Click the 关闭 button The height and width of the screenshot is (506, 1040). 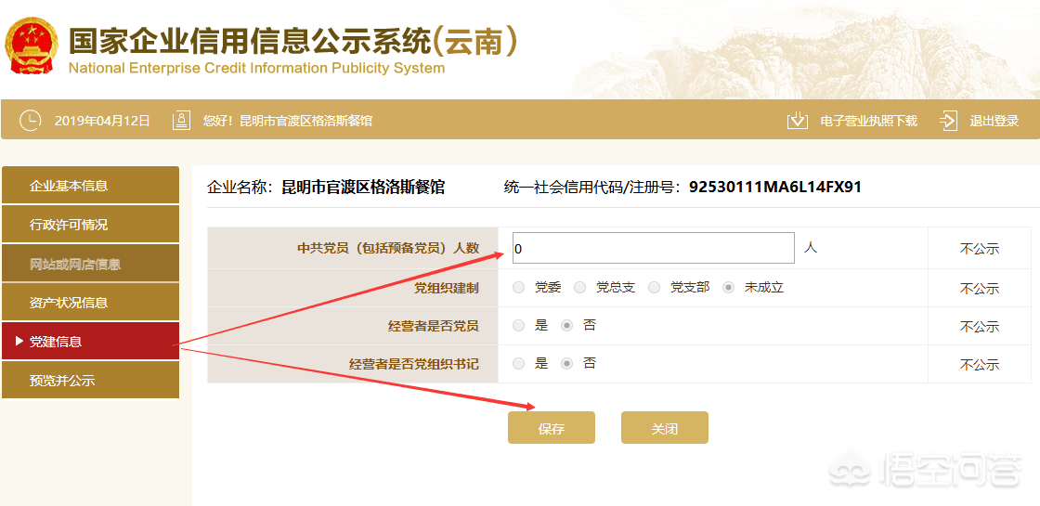coord(665,428)
